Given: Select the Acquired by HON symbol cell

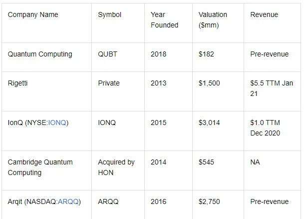Looking at the screenshot, I should (x=116, y=167).
